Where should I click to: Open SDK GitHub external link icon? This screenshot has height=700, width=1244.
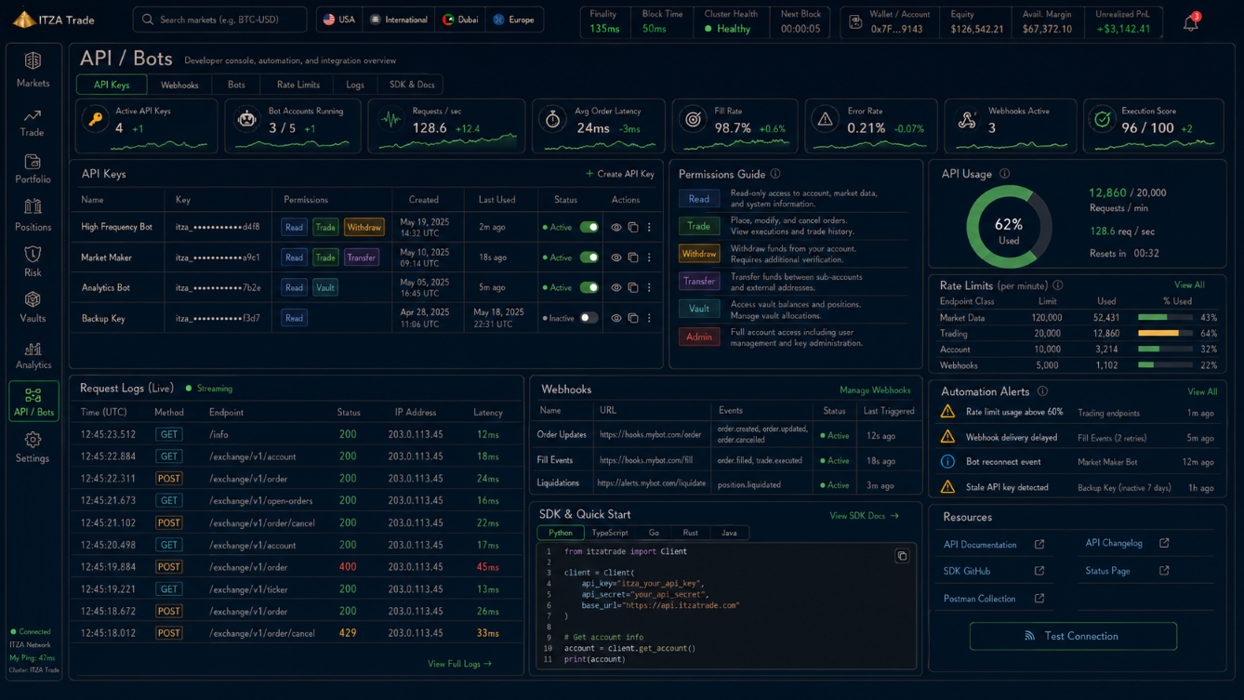click(x=1039, y=571)
